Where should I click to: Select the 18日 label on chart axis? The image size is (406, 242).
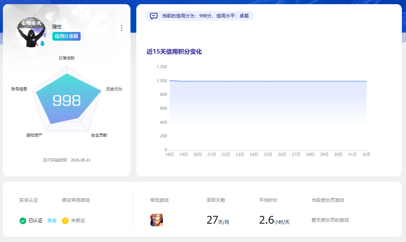coord(170,154)
